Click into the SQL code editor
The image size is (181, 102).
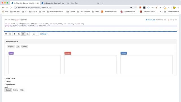[90, 25]
